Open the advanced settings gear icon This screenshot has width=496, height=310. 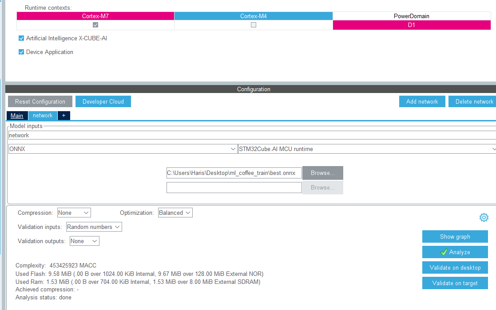click(484, 217)
